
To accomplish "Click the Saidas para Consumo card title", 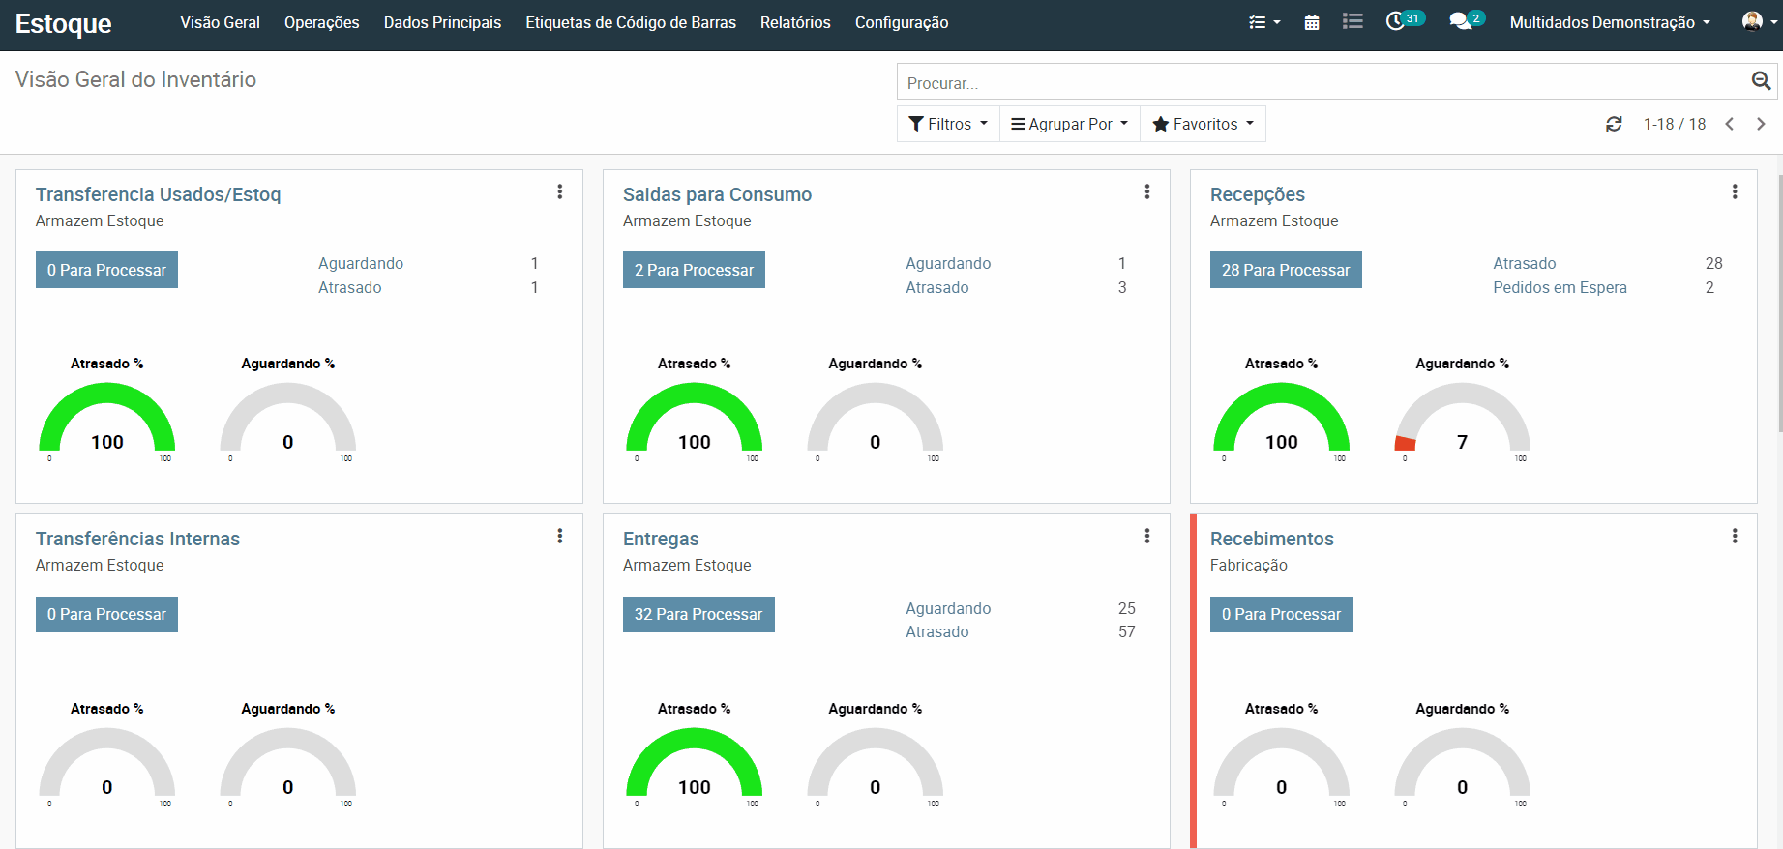I will (717, 194).
